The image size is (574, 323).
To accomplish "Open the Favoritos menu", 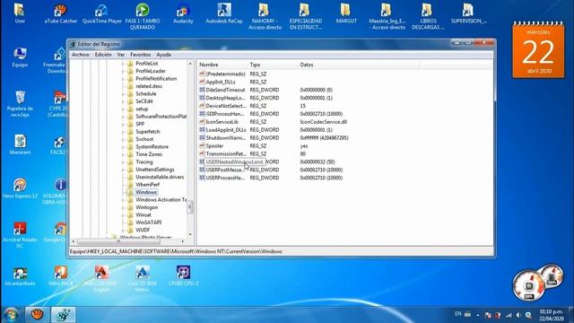I will pos(140,55).
